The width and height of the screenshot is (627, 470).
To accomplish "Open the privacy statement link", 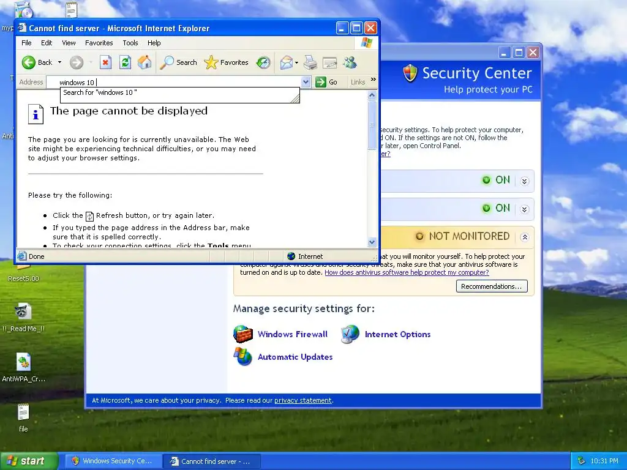I will click(302, 400).
